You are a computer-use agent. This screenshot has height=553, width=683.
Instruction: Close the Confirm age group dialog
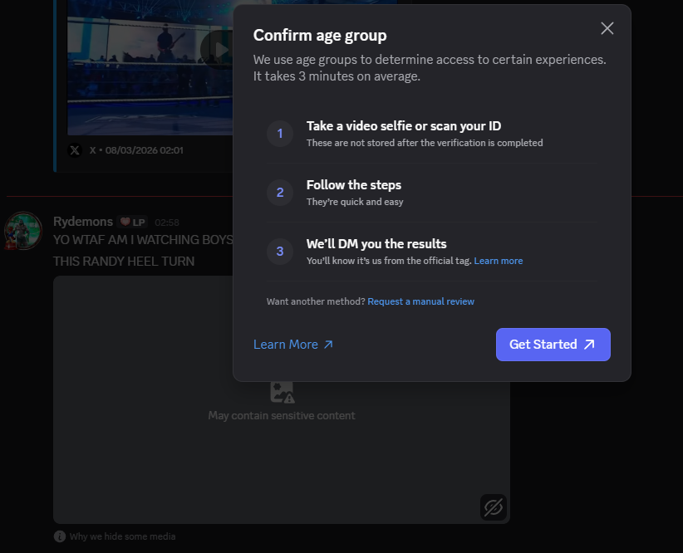click(x=607, y=29)
